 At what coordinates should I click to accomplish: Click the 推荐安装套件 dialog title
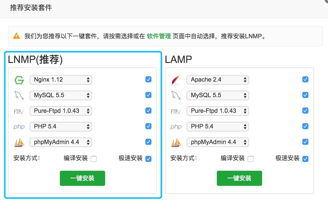[31, 8]
